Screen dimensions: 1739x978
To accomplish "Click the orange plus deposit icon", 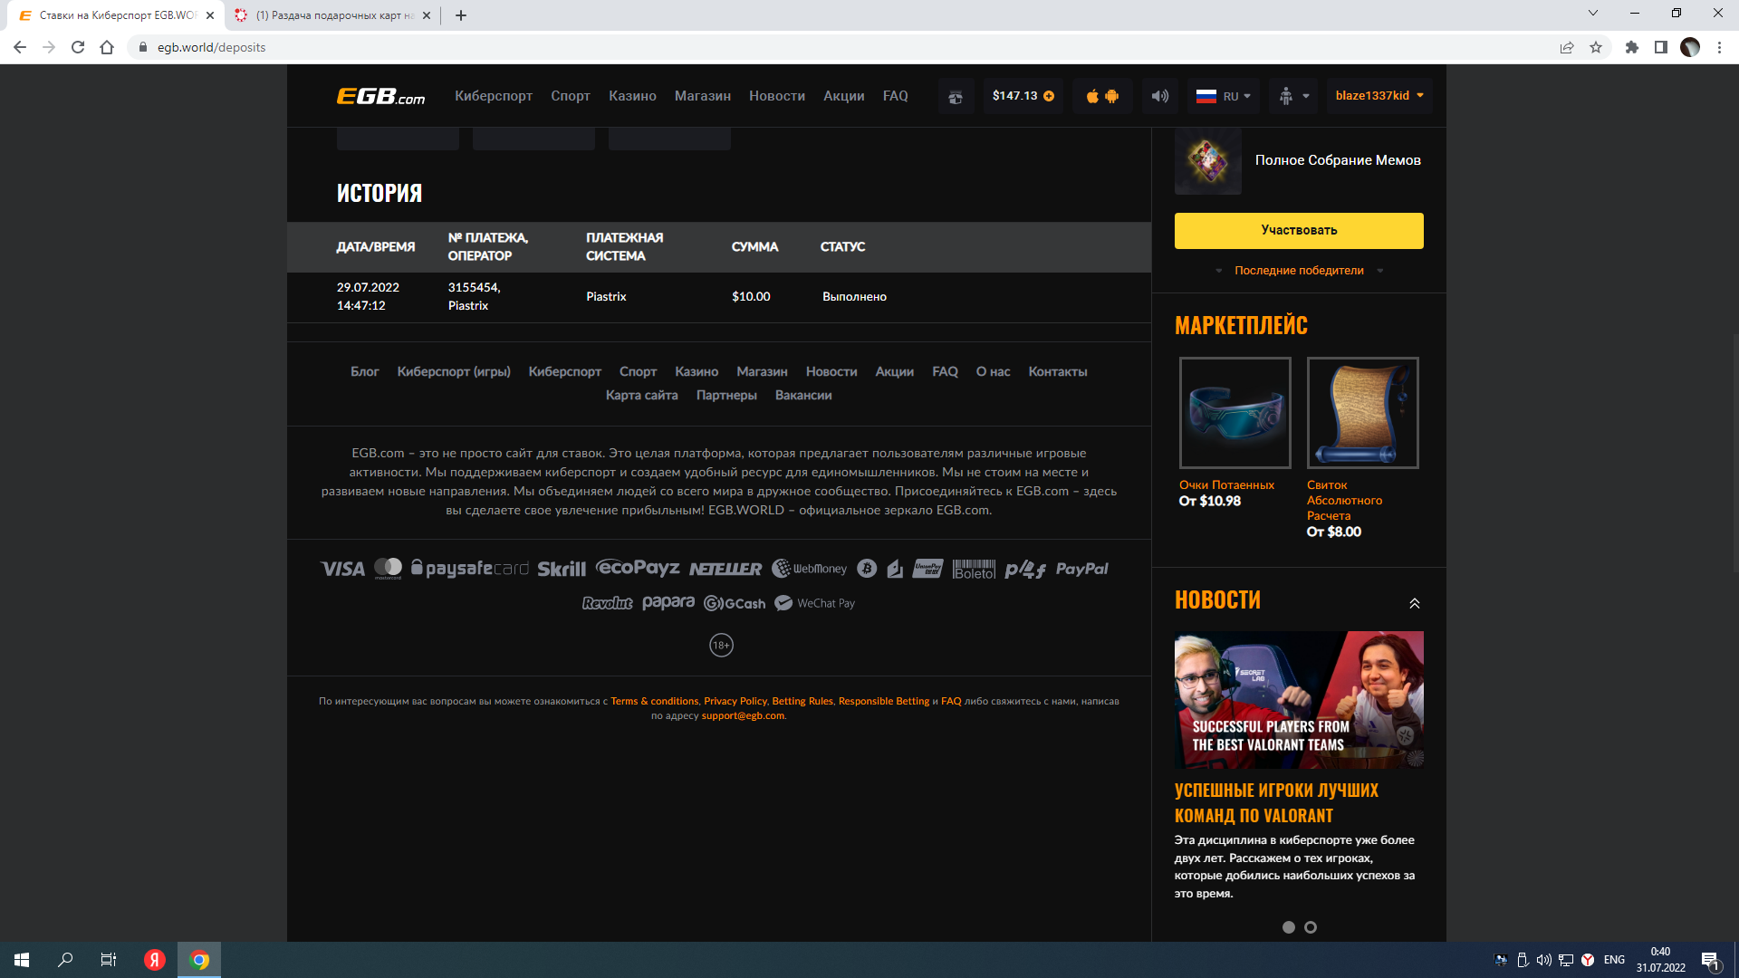I will pos(1049,96).
